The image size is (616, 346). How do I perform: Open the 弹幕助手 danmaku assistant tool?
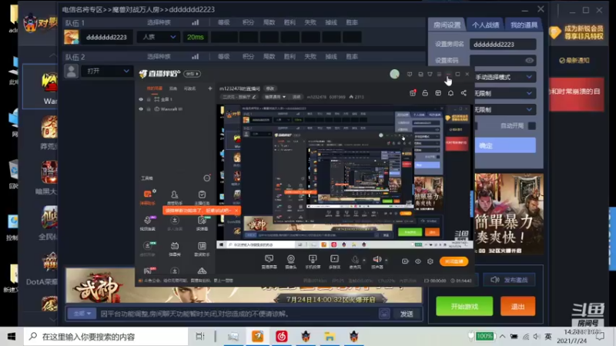pyautogui.click(x=148, y=198)
